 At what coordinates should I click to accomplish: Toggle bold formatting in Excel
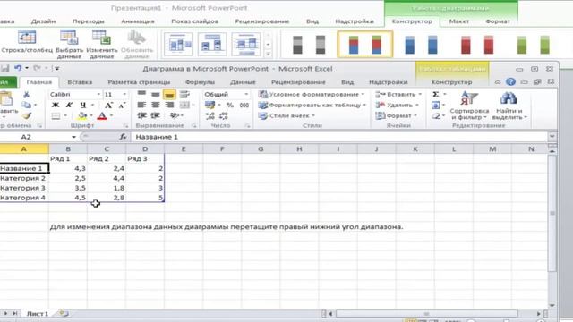coord(56,106)
